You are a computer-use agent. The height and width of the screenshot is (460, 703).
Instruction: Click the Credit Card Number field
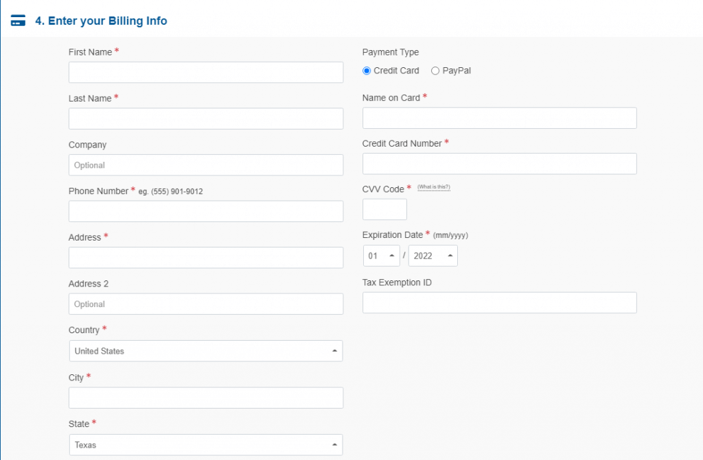tap(499, 164)
